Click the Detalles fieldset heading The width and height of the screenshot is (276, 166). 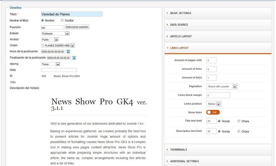pyautogui.click(x=16, y=8)
